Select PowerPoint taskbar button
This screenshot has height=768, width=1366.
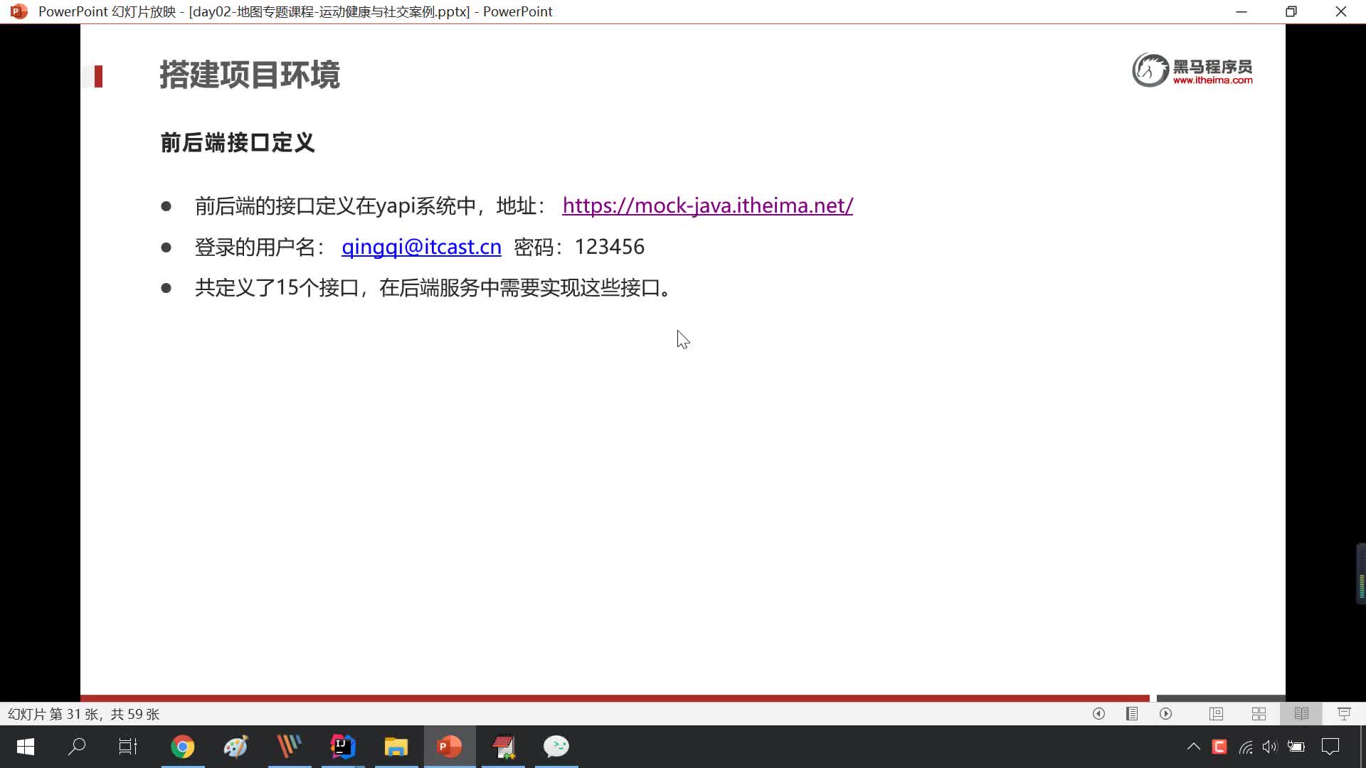pos(450,747)
